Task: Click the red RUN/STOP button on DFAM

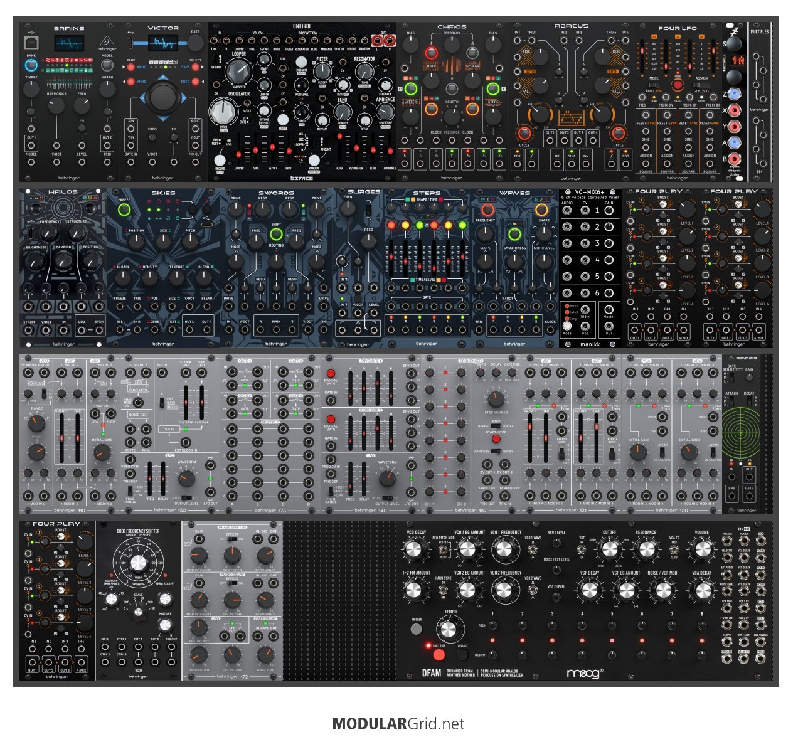Action: [x=439, y=654]
